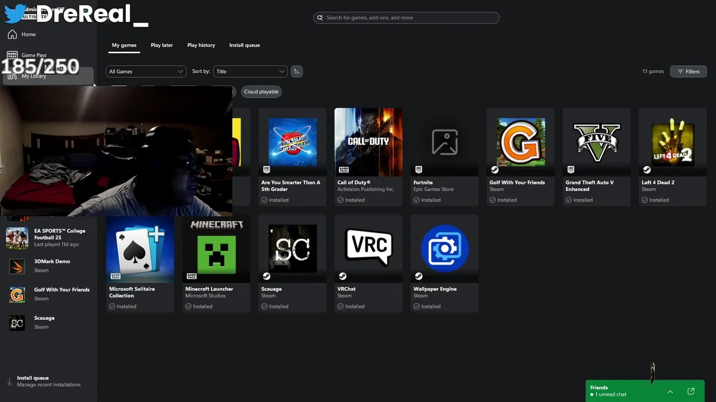Click Microsoft Studios under Minecraft Launcher

click(x=205, y=296)
